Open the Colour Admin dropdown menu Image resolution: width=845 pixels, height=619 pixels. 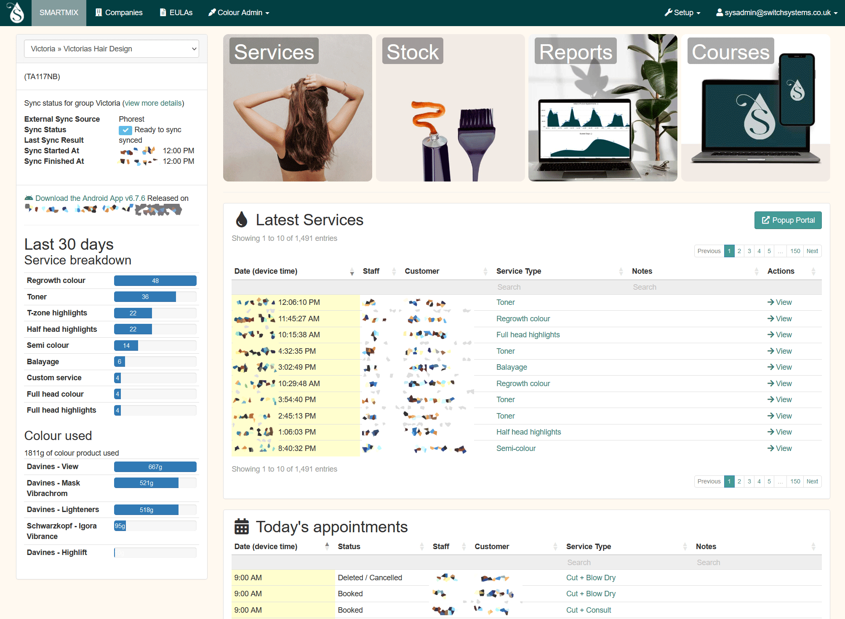click(x=240, y=13)
